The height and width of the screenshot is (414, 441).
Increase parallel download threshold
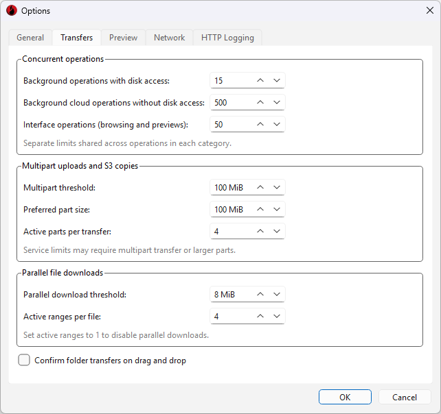tap(260, 295)
